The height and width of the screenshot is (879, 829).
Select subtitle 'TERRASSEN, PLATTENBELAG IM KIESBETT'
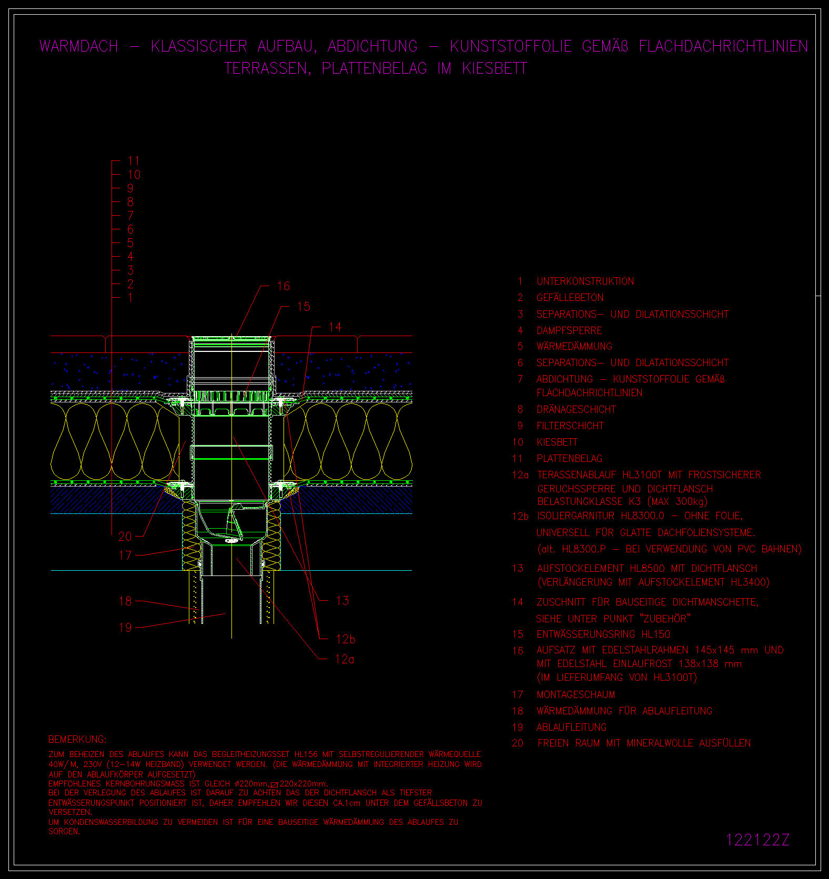pyautogui.click(x=376, y=68)
